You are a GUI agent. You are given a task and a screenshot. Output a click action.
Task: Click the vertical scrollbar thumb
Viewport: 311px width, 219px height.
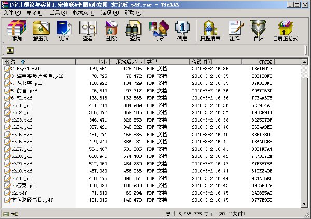[x=304, y=139]
